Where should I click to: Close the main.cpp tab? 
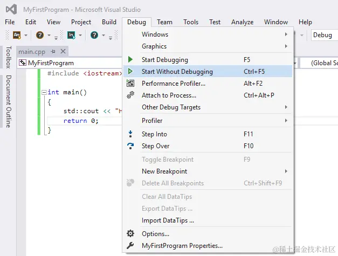click(x=63, y=51)
